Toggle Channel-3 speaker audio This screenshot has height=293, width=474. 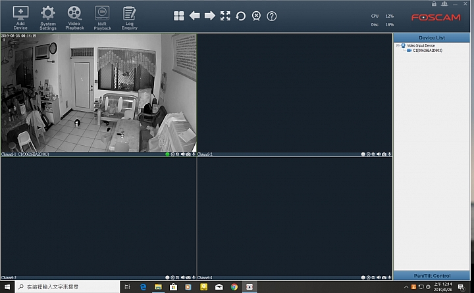click(x=183, y=277)
